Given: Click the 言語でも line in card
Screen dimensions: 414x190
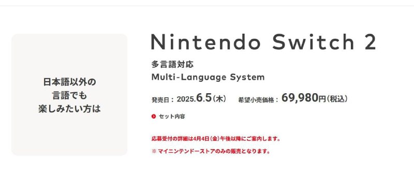Looking at the screenshot, I should (69, 95).
